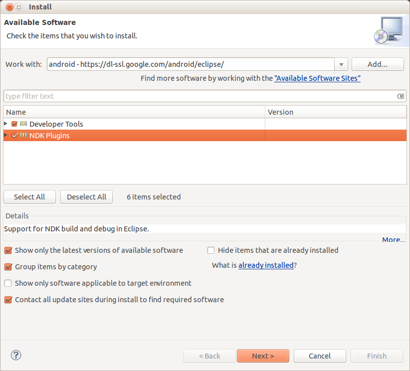Click the "already installed" link

(x=266, y=265)
